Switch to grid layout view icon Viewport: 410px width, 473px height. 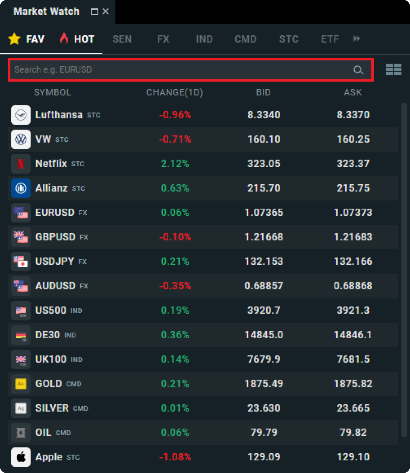(x=394, y=70)
